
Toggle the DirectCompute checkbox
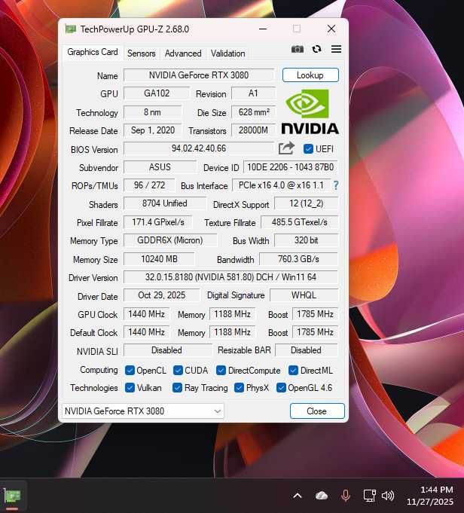pyautogui.click(x=221, y=371)
